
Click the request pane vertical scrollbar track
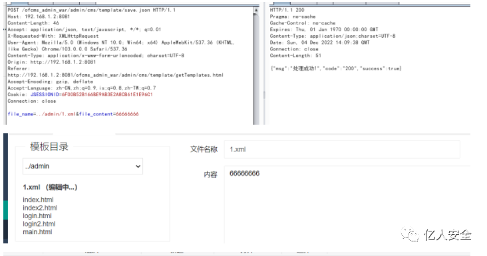pos(256,69)
